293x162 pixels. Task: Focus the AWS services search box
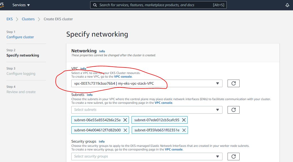pyautogui.click(x=158, y=5)
